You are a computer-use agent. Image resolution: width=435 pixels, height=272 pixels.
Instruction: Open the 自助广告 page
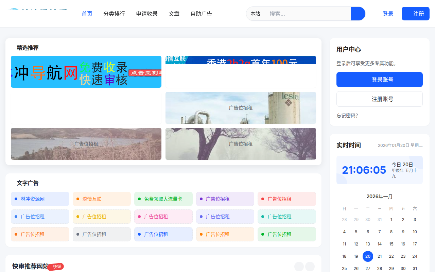click(x=201, y=14)
